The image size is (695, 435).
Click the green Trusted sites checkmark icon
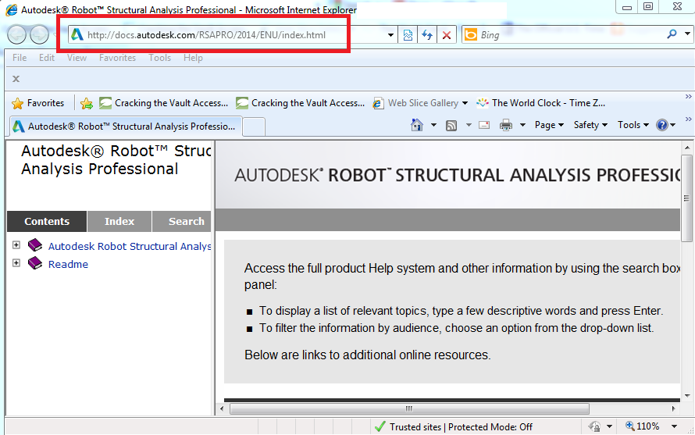pos(380,426)
